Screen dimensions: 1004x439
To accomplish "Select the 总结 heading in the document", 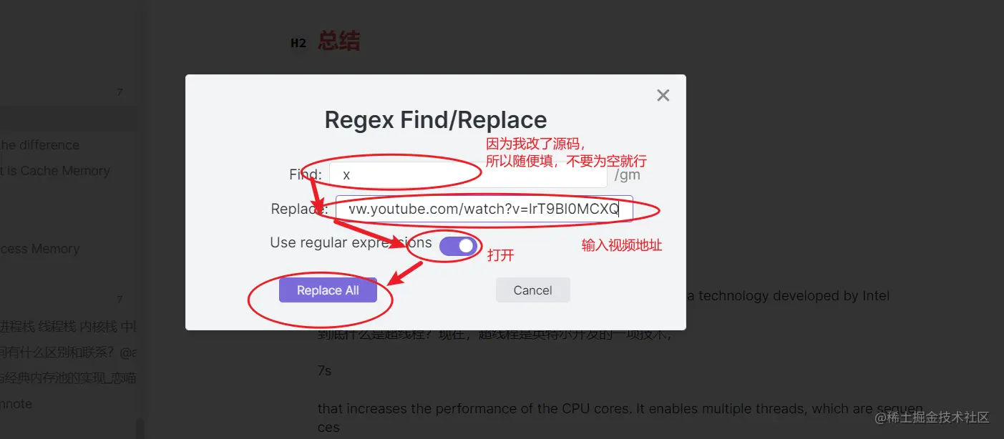I will [338, 41].
